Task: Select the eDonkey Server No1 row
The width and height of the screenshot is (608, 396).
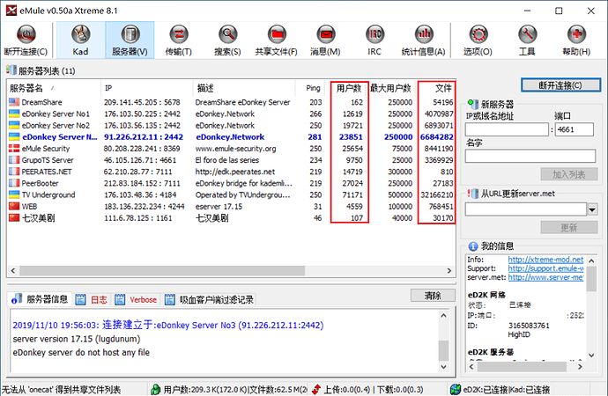Action: coord(231,114)
